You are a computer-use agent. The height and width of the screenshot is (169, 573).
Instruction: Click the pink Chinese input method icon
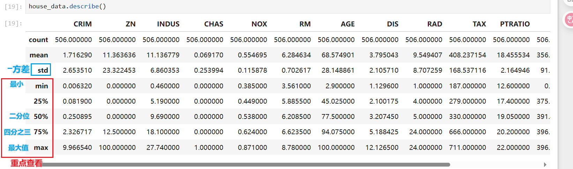tap(569, 19)
